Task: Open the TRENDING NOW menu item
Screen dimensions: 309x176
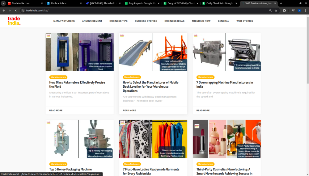Action: 201,21
